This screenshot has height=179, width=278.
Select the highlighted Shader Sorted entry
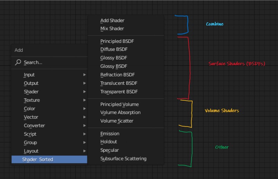49,159
